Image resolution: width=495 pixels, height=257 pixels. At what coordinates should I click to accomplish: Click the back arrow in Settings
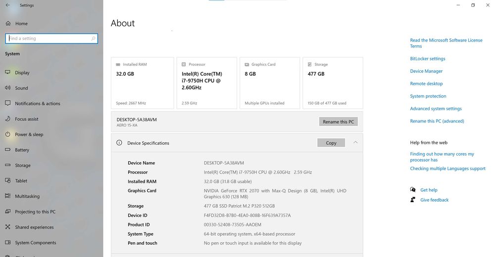pos(7,5)
